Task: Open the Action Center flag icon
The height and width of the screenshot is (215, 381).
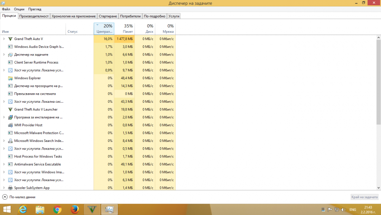Action: click(x=330, y=209)
